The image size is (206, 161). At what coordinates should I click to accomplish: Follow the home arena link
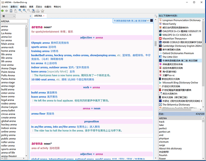pos(39,71)
